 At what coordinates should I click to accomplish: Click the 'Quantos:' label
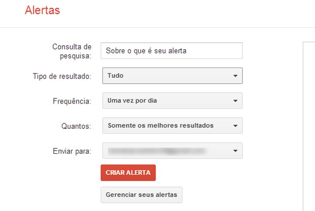(x=77, y=126)
